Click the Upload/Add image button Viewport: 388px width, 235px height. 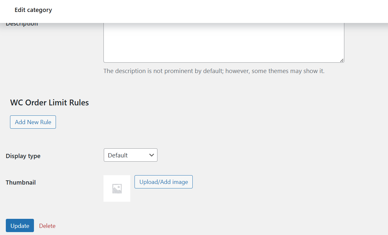(x=163, y=182)
